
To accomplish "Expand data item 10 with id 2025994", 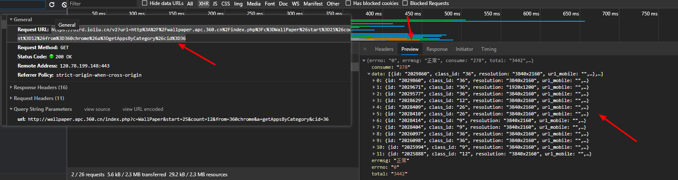I will (x=374, y=147).
